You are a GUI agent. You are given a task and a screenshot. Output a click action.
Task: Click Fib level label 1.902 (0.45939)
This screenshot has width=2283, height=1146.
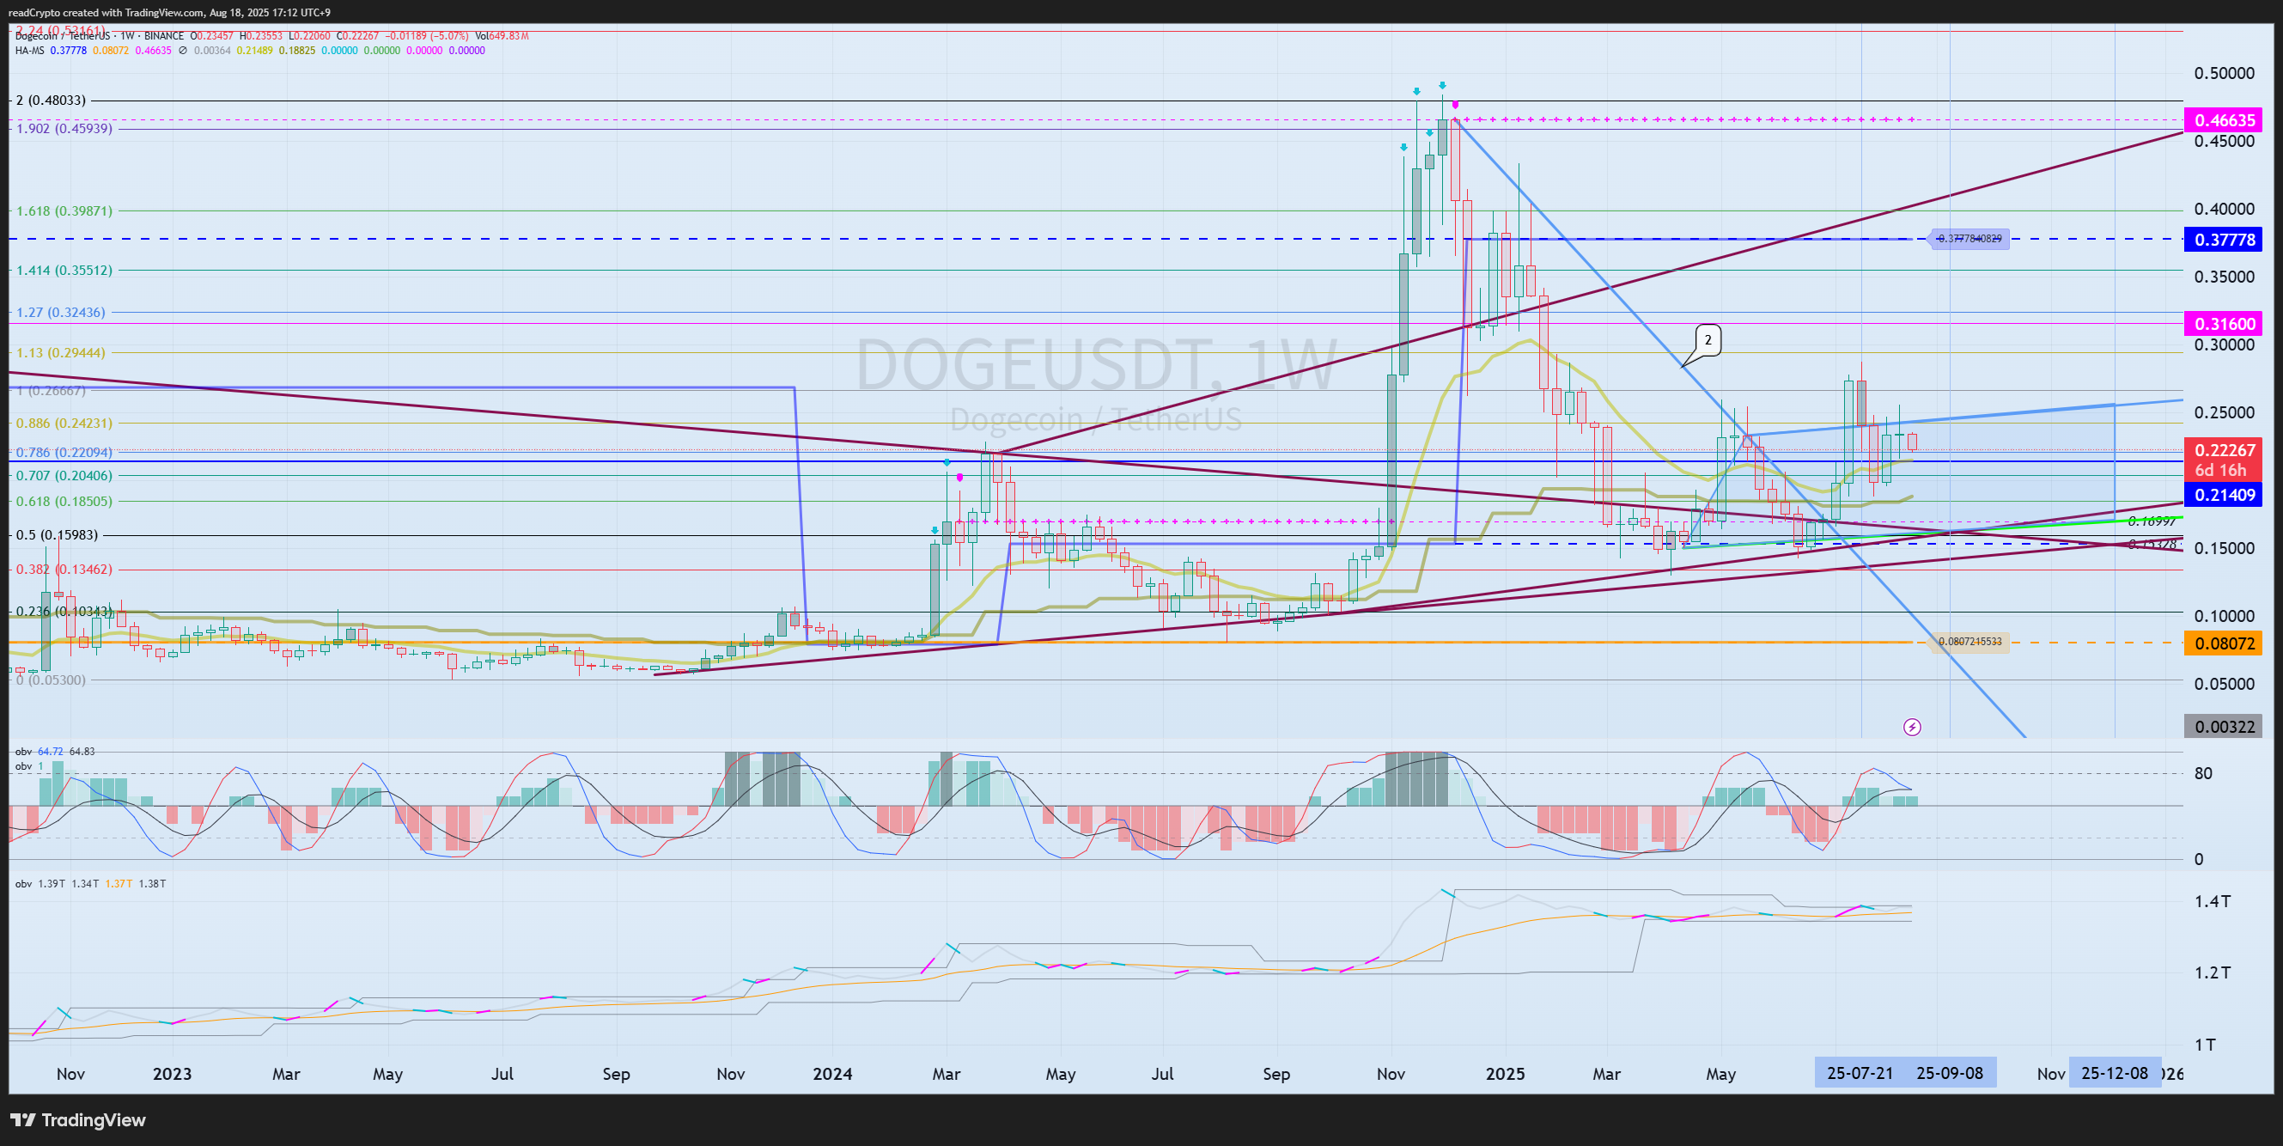click(64, 129)
